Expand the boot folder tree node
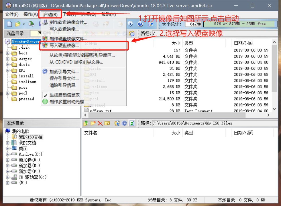281x206 pixels. coord(8,53)
